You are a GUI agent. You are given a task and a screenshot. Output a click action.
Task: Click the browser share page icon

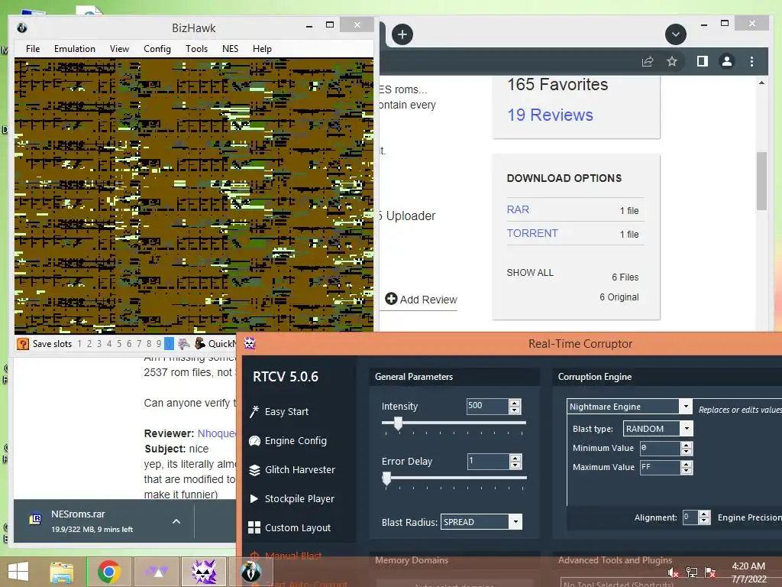coord(648,61)
